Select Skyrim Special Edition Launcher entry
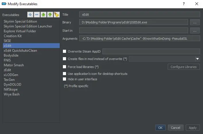Screen dimensions: 203x134 click(31, 26)
